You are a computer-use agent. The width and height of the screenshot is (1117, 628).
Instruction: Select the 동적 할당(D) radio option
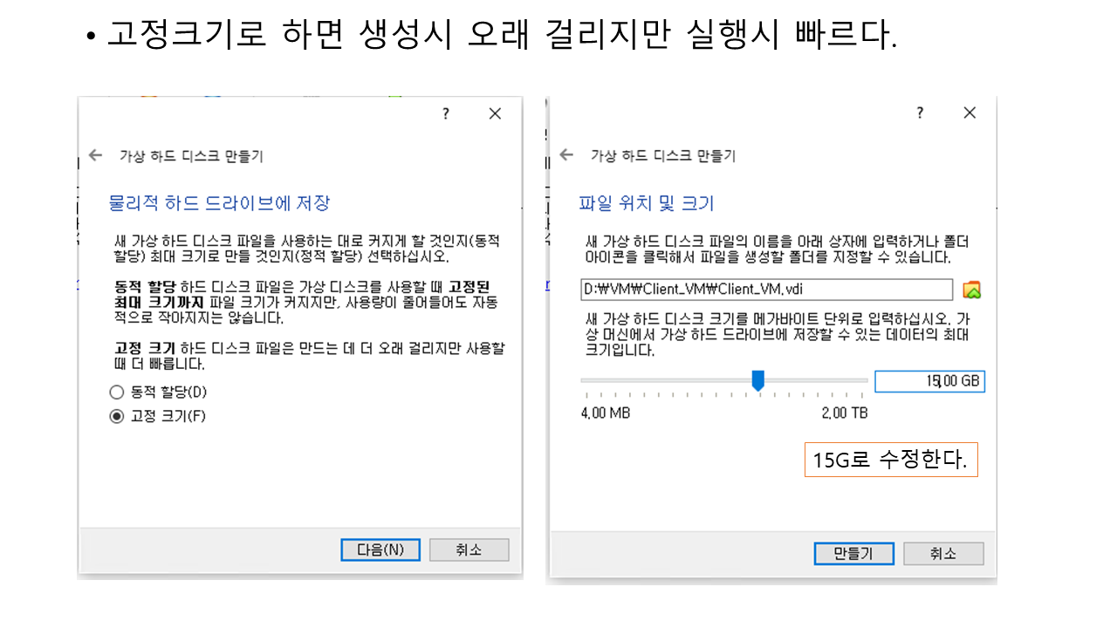point(117,392)
